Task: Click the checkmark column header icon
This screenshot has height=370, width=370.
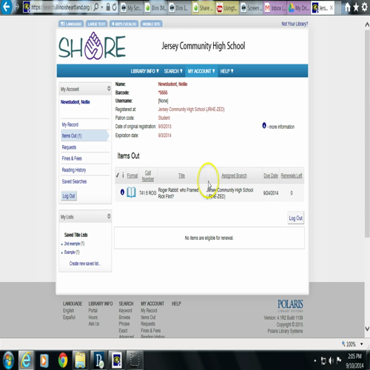Action: point(118,175)
